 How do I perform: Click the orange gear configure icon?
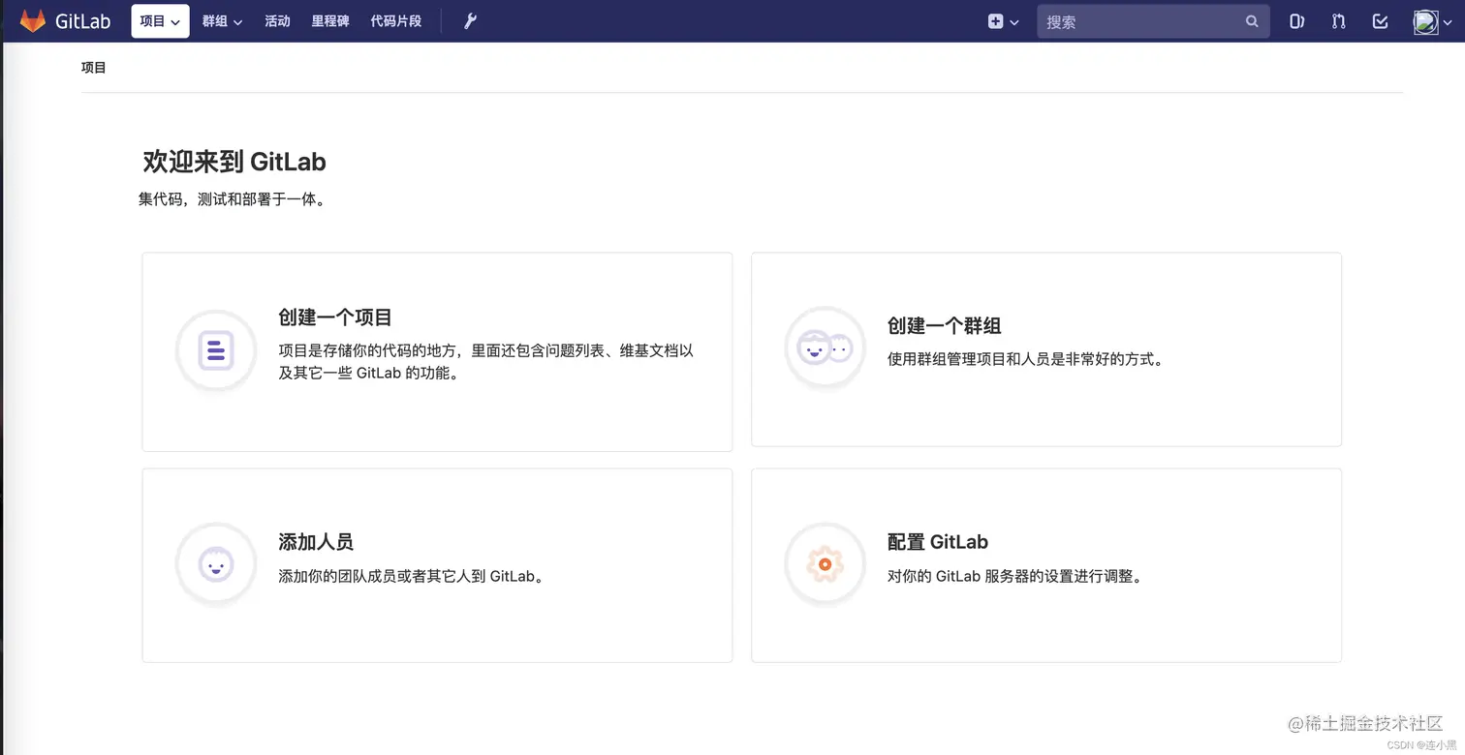pyautogui.click(x=825, y=563)
